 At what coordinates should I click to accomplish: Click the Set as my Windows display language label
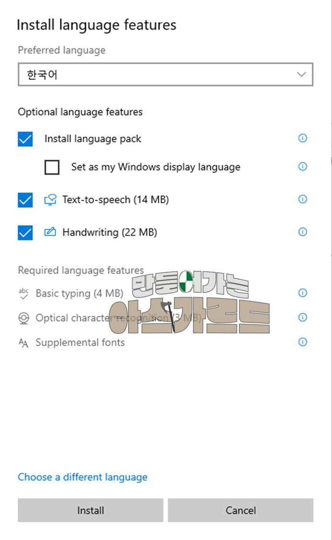(155, 167)
